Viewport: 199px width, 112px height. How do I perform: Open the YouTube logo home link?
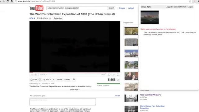[x=36, y=8]
